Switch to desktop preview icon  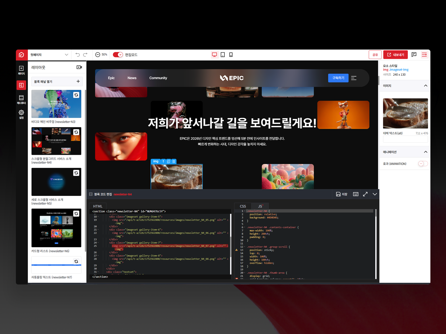tap(214, 55)
